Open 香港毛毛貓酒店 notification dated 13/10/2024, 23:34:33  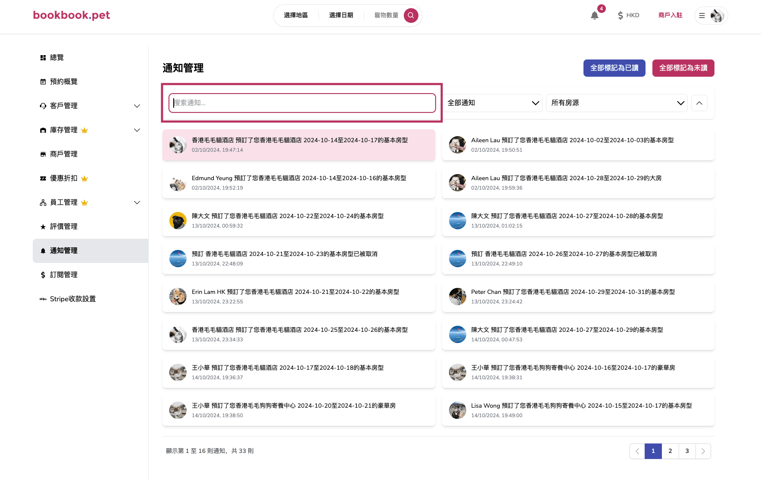(299, 334)
